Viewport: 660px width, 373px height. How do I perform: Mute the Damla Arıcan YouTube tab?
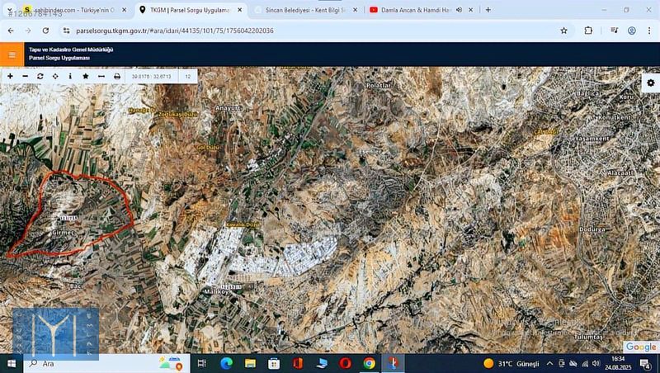coord(459,10)
